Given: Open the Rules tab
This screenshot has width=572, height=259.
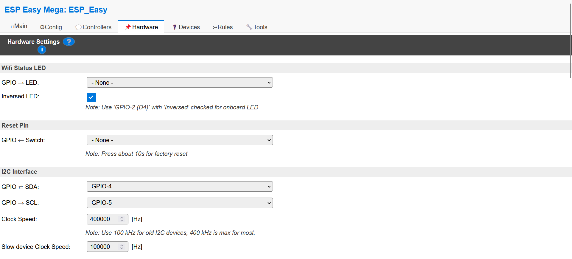Looking at the screenshot, I should pos(223,27).
